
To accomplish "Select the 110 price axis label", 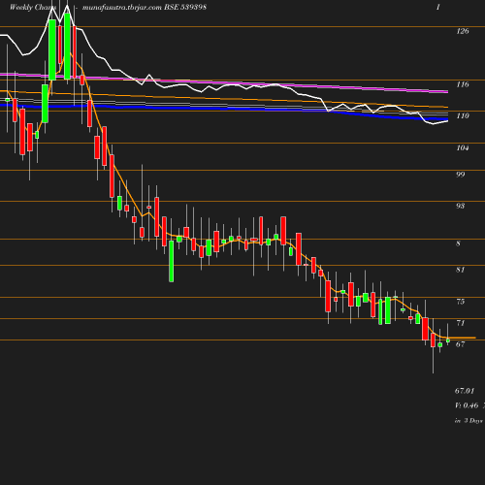I will coord(463,115).
